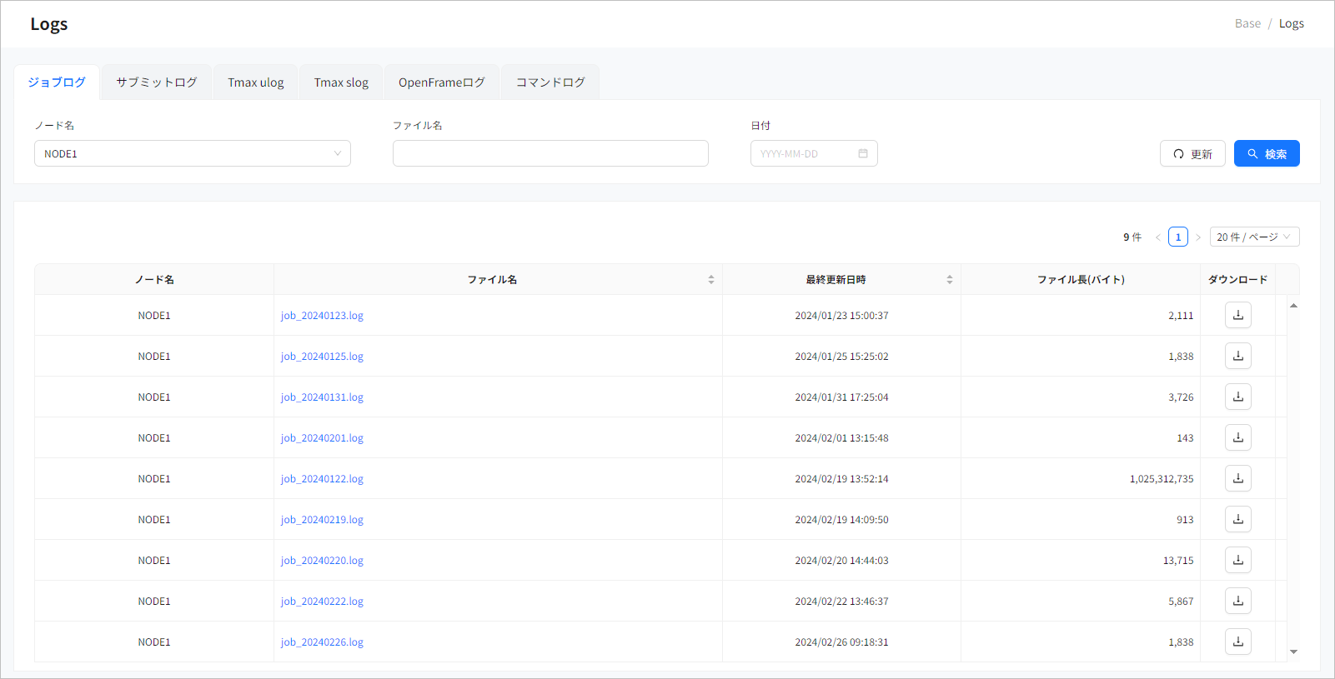Go to next page with right chevron
Viewport: 1335px width, 679px height.
[x=1198, y=237]
